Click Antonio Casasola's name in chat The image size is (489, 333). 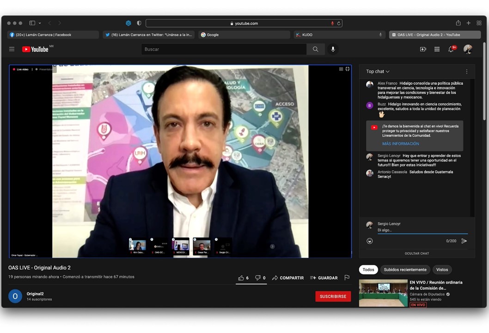point(392,172)
